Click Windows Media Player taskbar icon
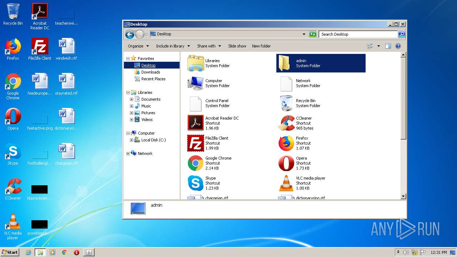457x257 pixels. (52, 252)
